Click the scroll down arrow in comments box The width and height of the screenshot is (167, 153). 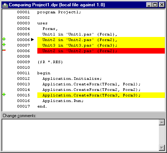[162, 148]
